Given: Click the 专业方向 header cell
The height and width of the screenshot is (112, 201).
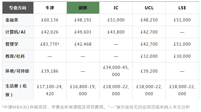Looking at the screenshot, I should [18, 8].
